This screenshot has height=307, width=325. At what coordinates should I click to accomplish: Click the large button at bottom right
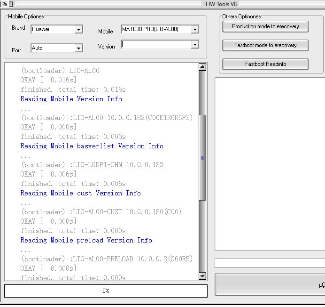pos(270,285)
